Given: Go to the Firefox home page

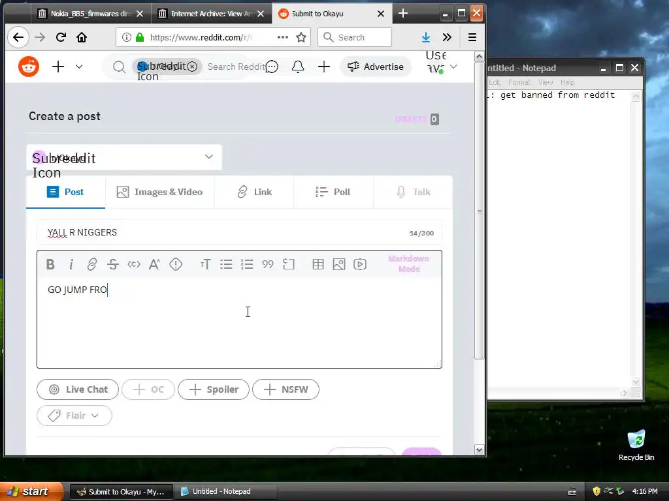Looking at the screenshot, I should pos(82,37).
